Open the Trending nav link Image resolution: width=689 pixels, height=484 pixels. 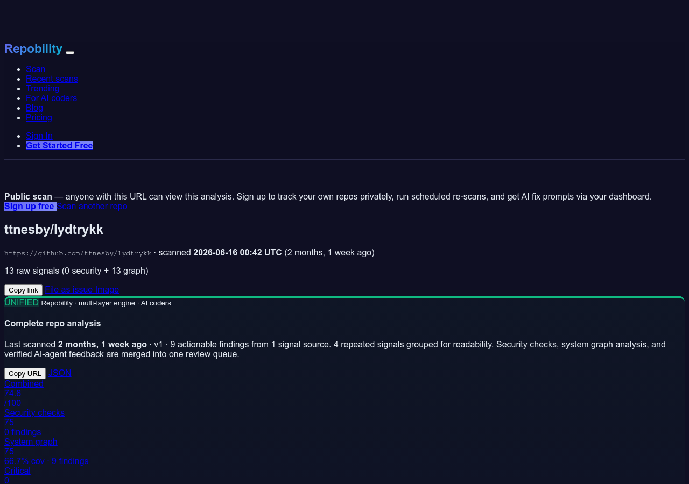(43, 88)
